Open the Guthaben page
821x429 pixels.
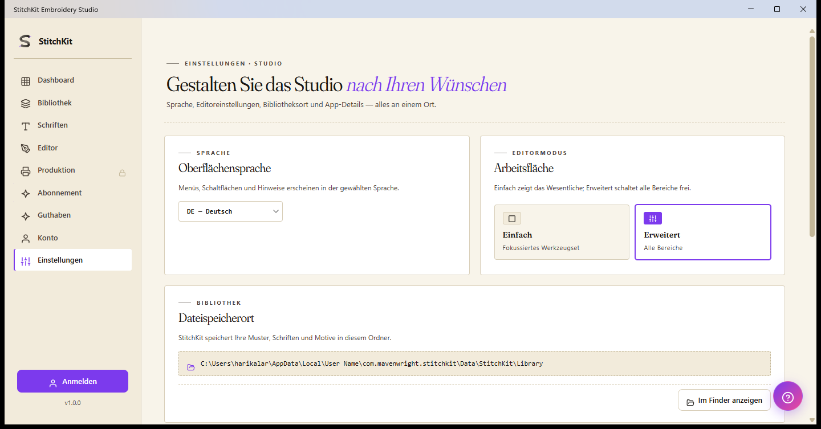point(73,215)
